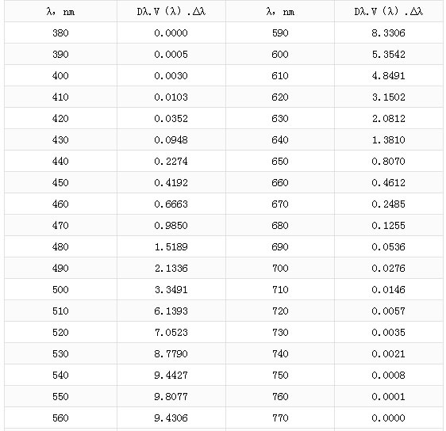Select wavelength 770 in the third column
446x431 pixels.
[280, 418]
